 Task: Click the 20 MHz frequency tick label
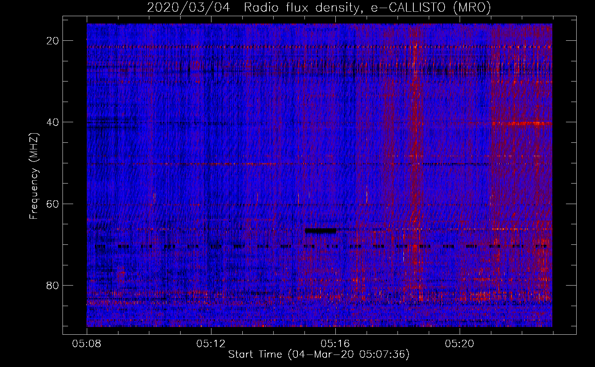(53, 40)
